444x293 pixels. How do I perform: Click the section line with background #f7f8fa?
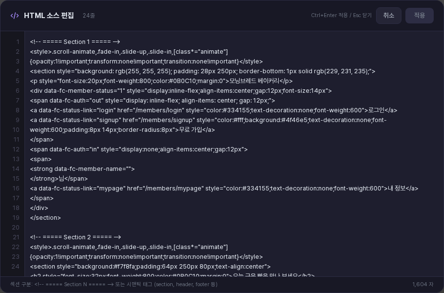coord(150,267)
